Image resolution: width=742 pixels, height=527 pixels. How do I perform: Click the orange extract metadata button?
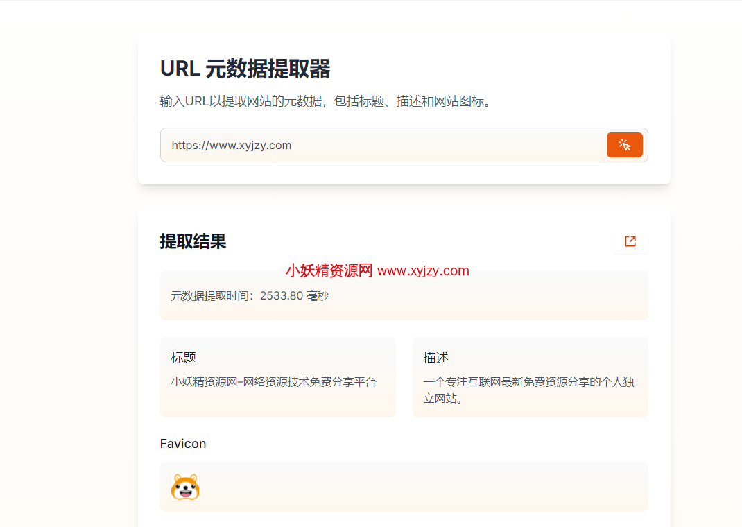tap(624, 145)
